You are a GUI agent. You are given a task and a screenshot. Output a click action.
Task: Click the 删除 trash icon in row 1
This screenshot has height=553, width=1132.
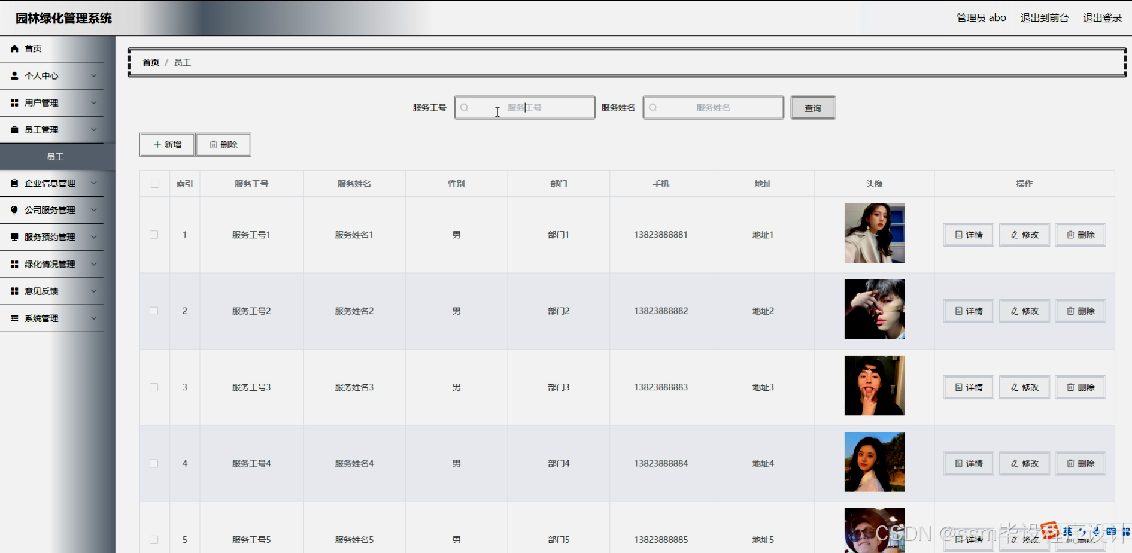coord(1070,235)
